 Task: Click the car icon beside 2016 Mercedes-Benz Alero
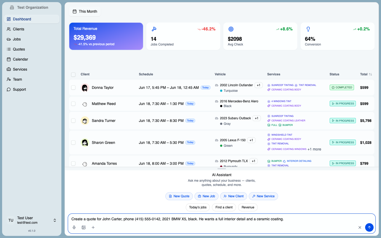pyautogui.click(x=217, y=101)
